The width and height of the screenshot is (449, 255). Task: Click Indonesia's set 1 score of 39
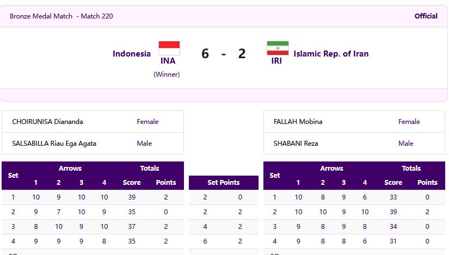click(x=132, y=197)
